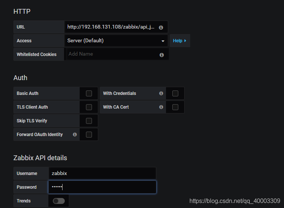284x208 pixels.
Task: Click the Auth section heading
Action: coord(20,78)
